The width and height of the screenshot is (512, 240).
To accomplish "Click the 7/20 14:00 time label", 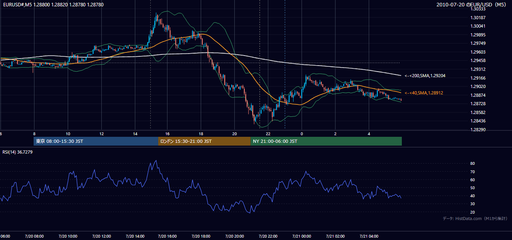I will coord(135,236).
